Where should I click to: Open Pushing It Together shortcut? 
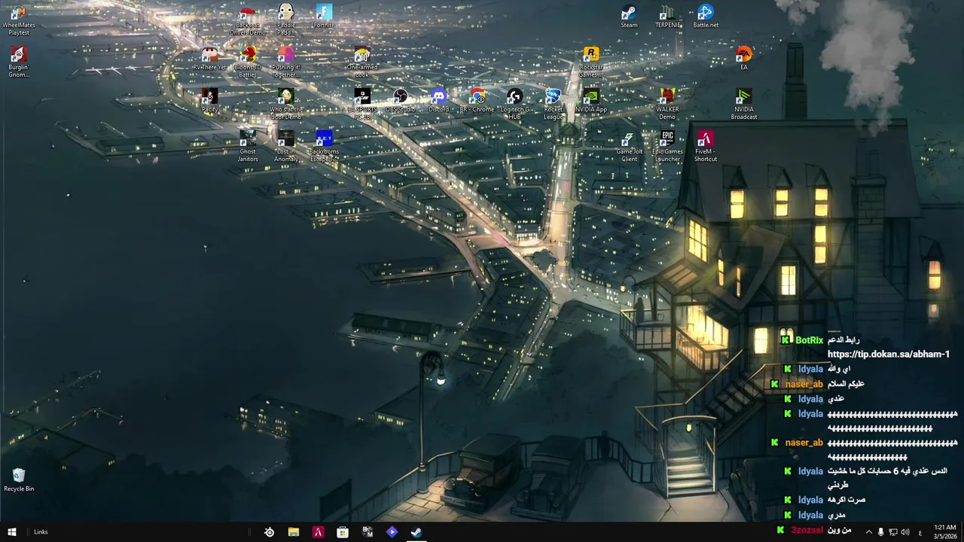(286, 62)
